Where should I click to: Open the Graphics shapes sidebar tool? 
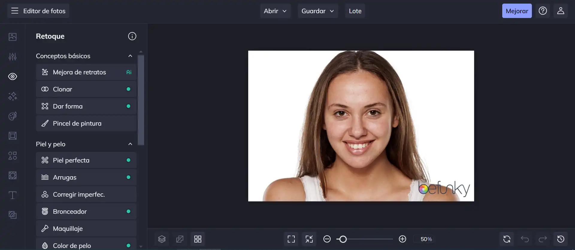coord(13,156)
